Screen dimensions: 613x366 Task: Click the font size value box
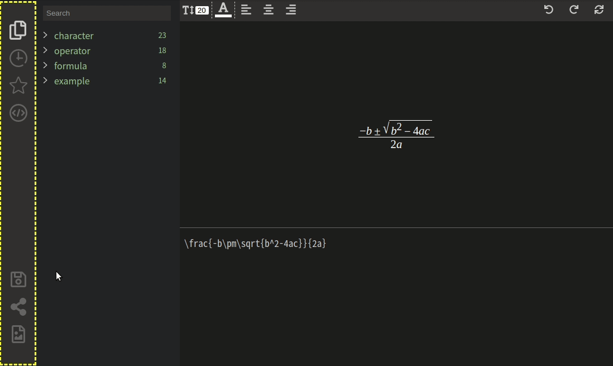click(202, 10)
